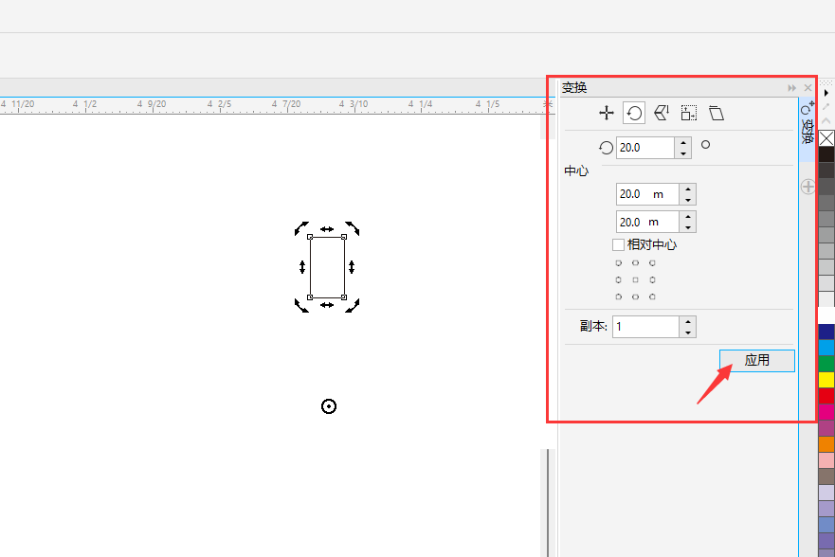Pick the navy blue color swatch

[x=826, y=332]
